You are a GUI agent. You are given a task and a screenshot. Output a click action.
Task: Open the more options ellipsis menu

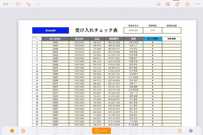click(x=197, y=4)
